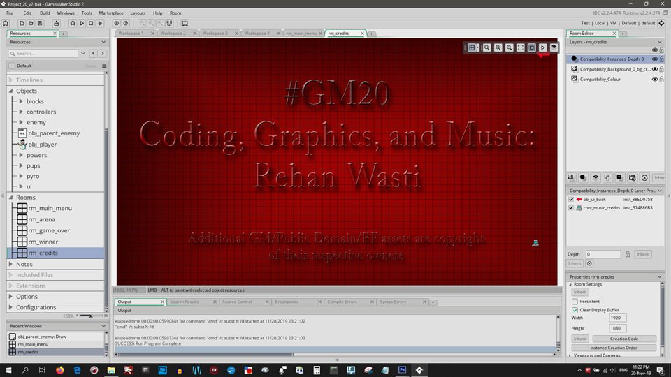671x377 pixels.
Task: Toggle docks with the laptop icon
Action: pyautogui.click(x=185, y=23)
